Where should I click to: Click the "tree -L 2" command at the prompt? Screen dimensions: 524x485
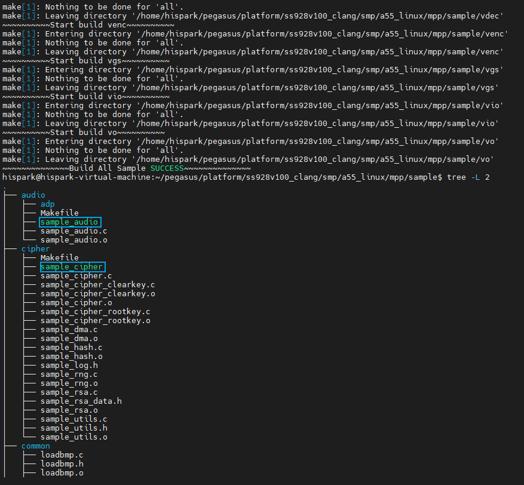click(x=468, y=177)
